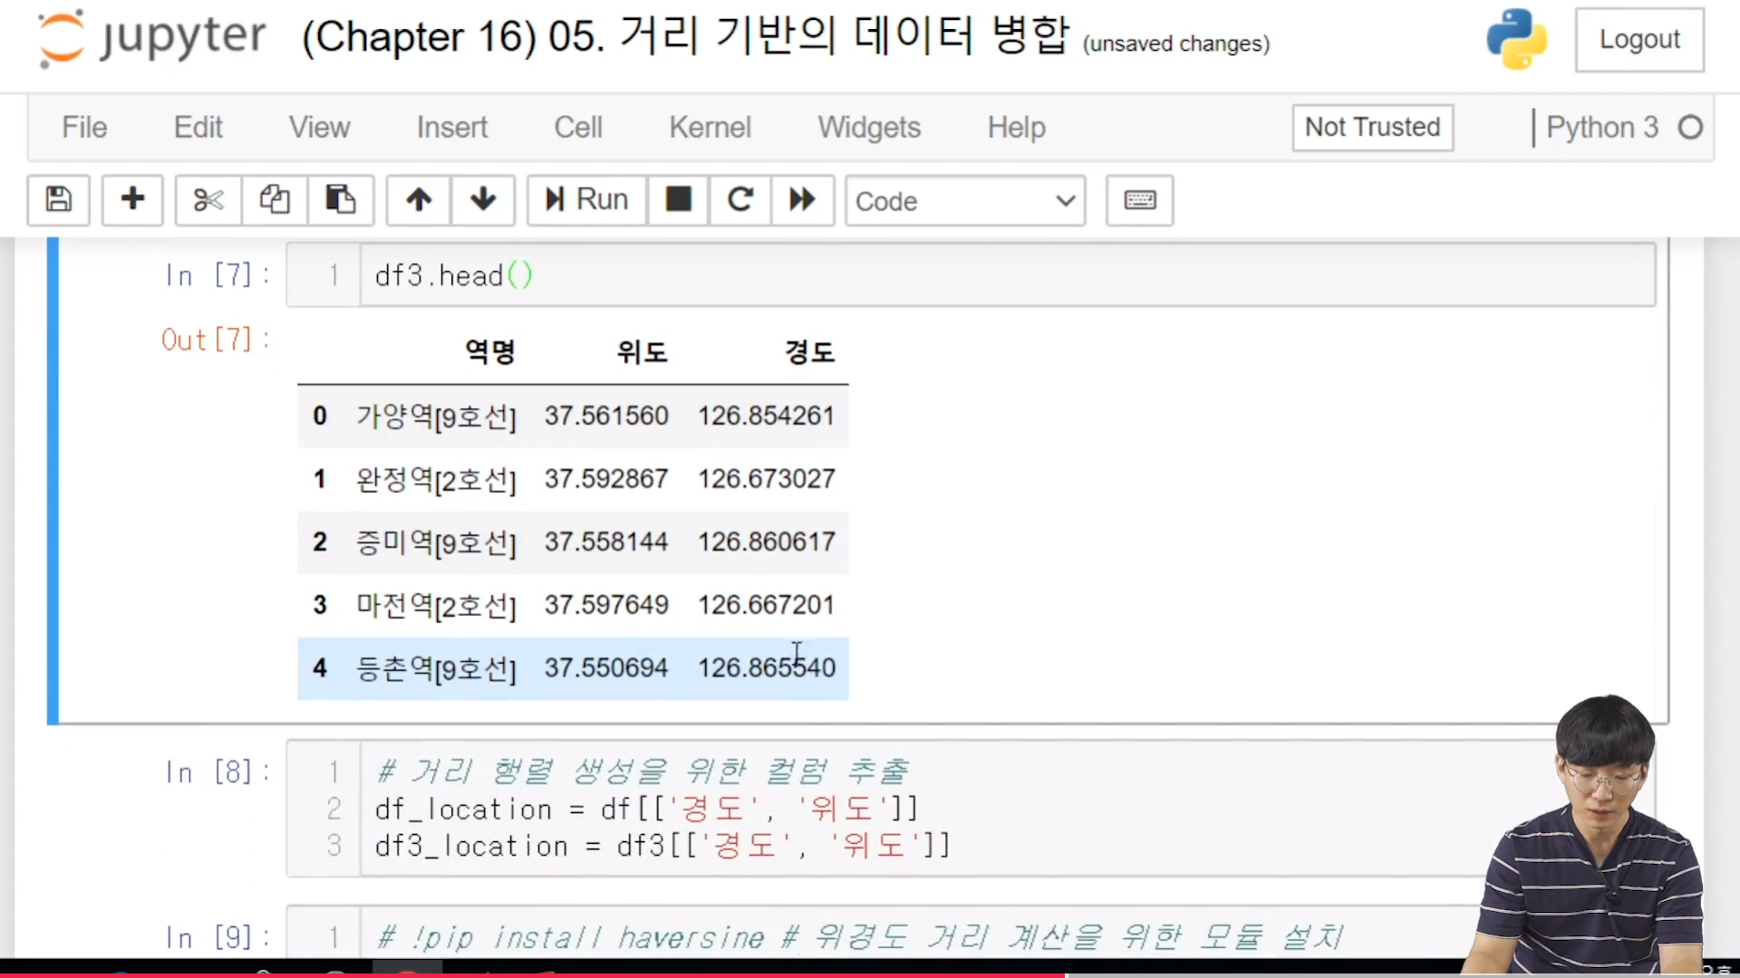The width and height of the screenshot is (1740, 978).
Task: Click the notebook title to rename
Action: [685, 38]
